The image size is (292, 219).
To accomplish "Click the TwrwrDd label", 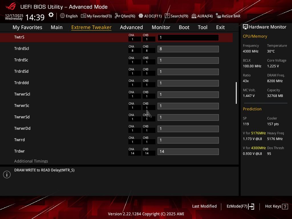I will click(x=22, y=128).
